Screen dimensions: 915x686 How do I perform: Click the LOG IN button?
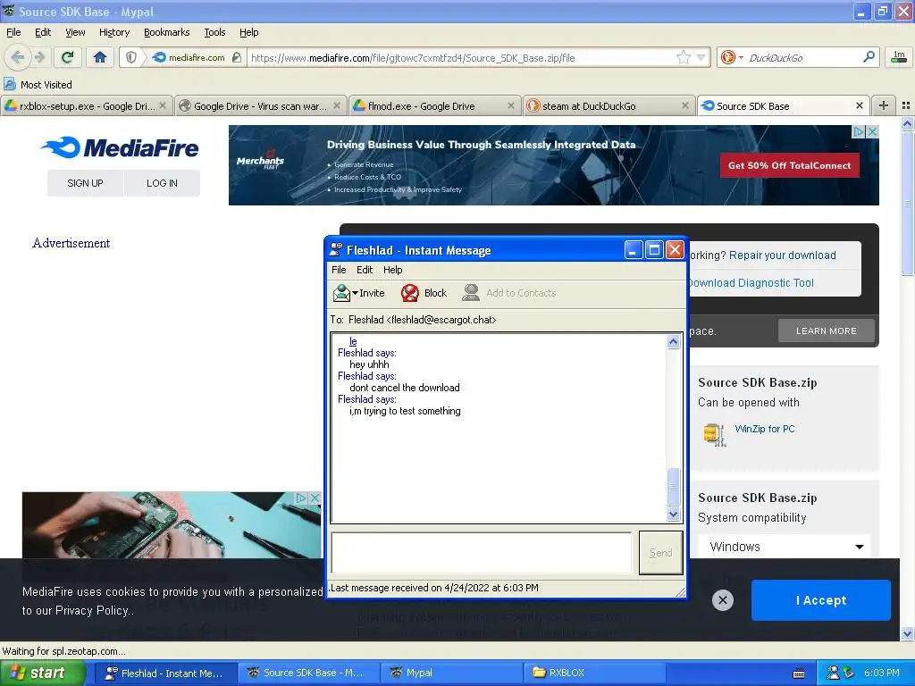click(163, 183)
